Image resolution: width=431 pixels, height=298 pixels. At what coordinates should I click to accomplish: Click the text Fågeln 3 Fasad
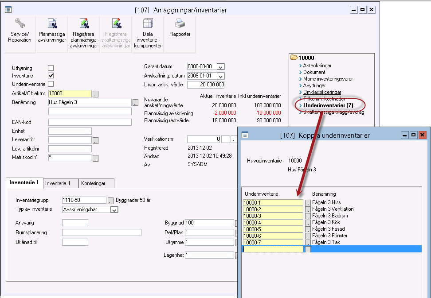pos(329,229)
